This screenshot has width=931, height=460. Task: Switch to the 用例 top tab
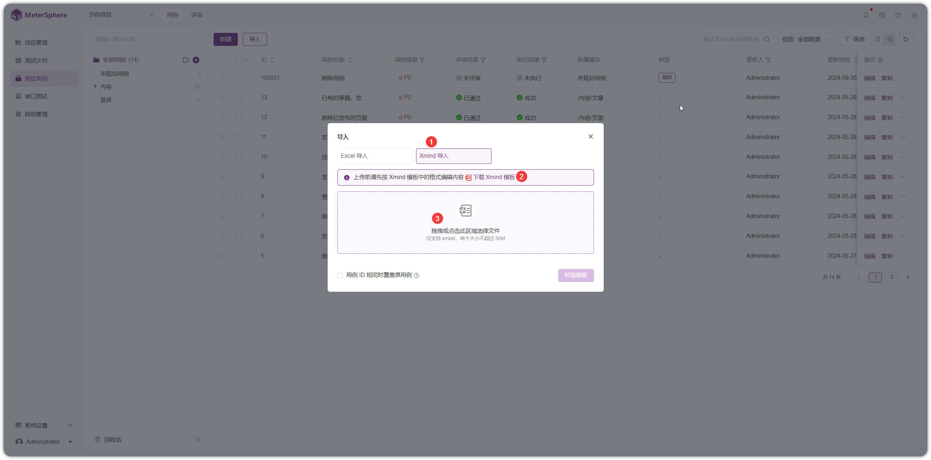[x=172, y=15]
